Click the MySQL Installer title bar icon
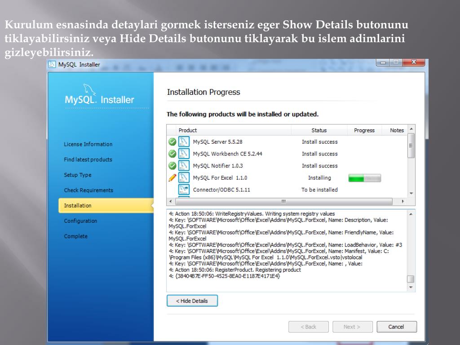The width and height of the screenshot is (460, 345). point(52,64)
